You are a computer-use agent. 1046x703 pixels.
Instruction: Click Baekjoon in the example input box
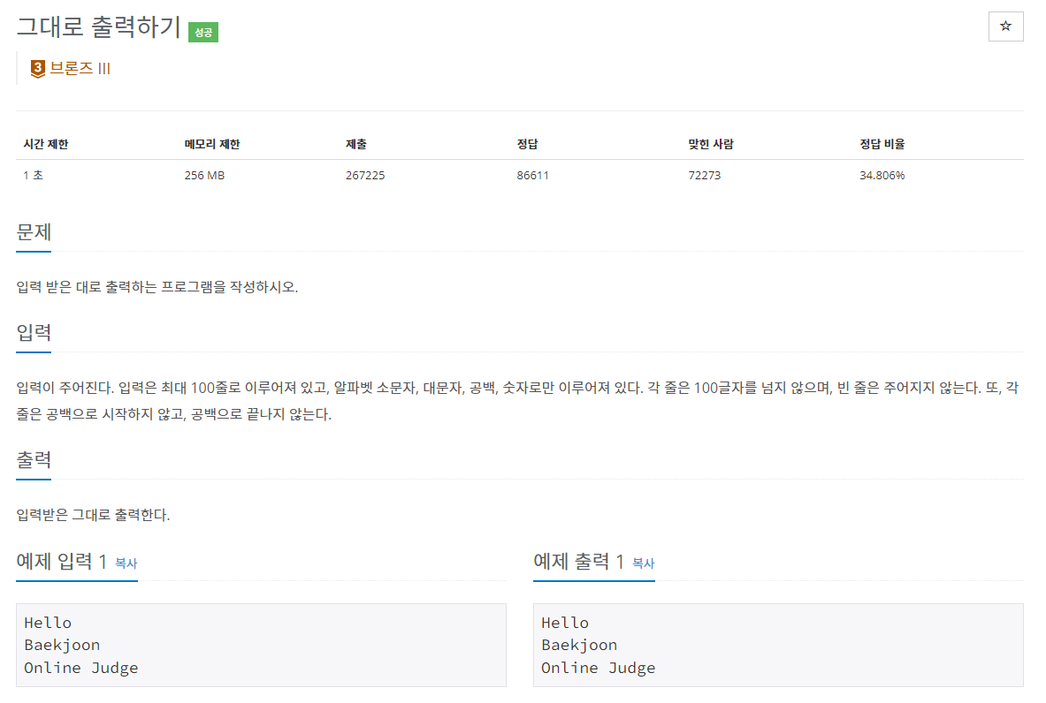point(62,645)
